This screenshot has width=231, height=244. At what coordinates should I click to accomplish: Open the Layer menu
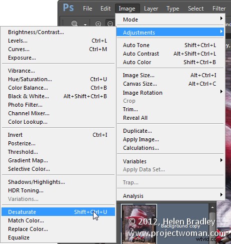[x=151, y=9]
